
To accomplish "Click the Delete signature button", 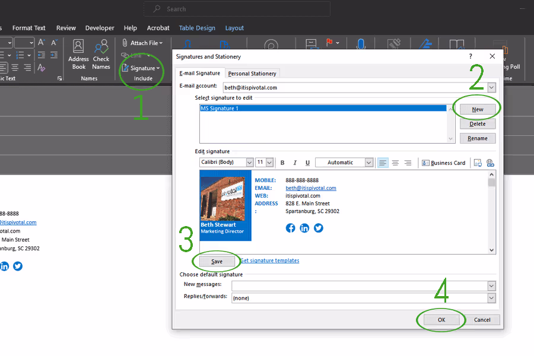I will click(478, 123).
